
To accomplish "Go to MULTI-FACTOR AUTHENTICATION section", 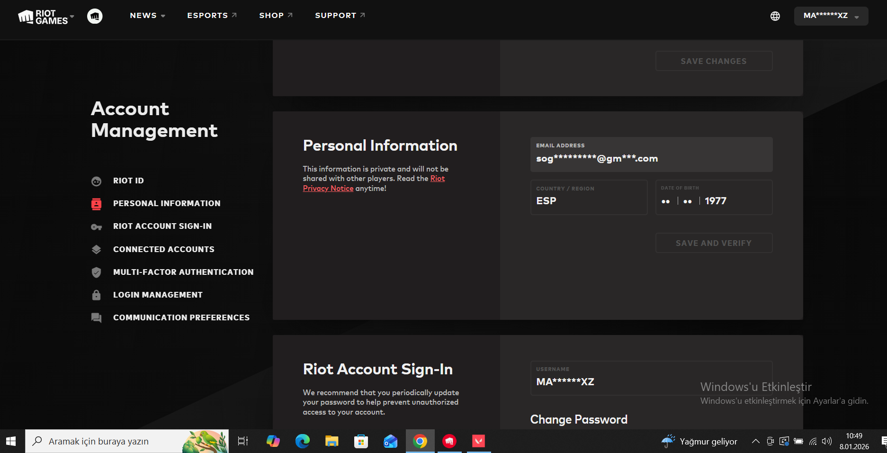I will 183,272.
